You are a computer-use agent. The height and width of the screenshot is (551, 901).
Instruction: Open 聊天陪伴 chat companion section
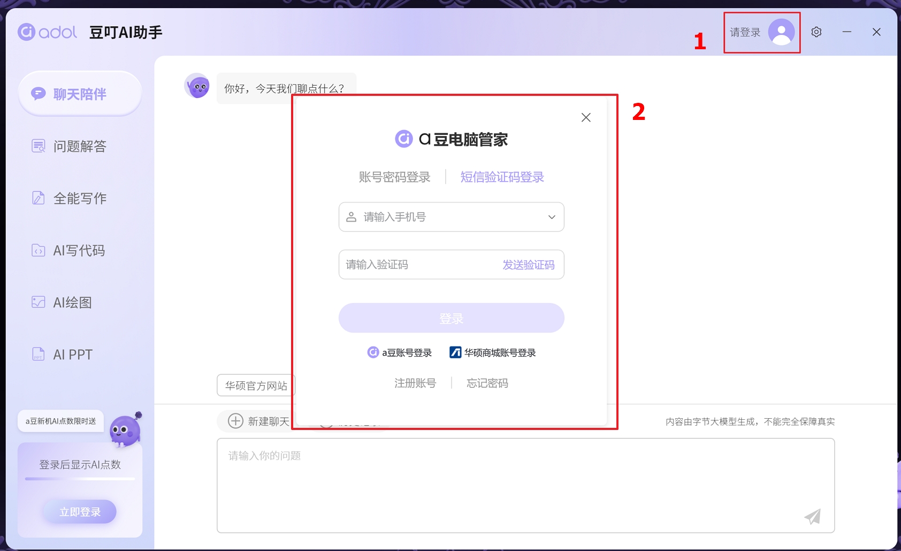(x=80, y=94)
